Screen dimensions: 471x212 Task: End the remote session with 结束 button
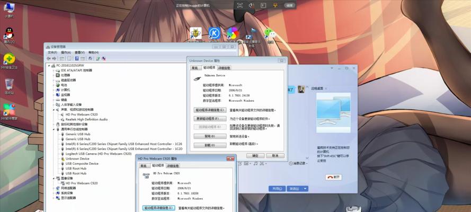coord(289,5)
